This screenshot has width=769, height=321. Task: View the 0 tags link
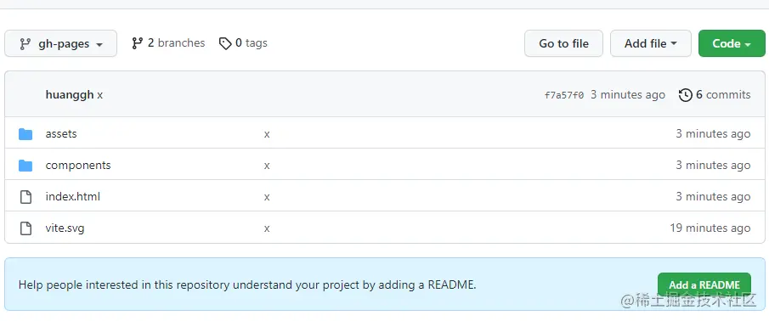click(243, 43)
